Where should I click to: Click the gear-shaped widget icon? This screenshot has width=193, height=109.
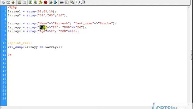(51, 2)
